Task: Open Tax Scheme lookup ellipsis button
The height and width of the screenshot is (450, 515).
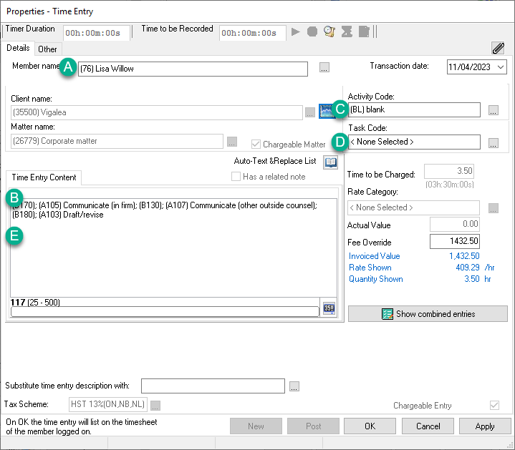Action: 155,406
